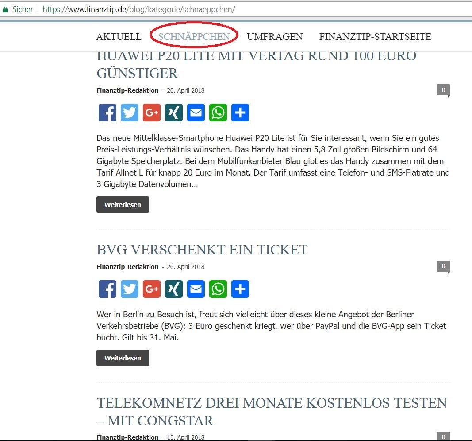
Task: Open the Aktuell menu item
Action: pos(119,37)
